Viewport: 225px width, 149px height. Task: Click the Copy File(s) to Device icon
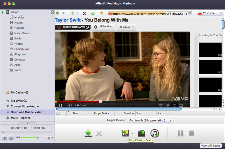pos(125,133)
